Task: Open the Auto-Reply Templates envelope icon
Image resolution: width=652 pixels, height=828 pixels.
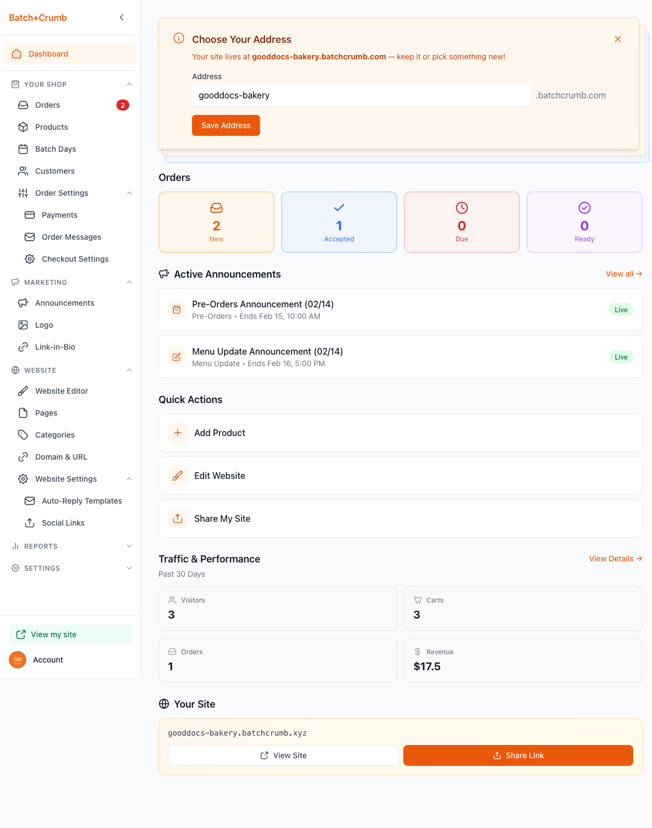Action: tap(29, 501)
